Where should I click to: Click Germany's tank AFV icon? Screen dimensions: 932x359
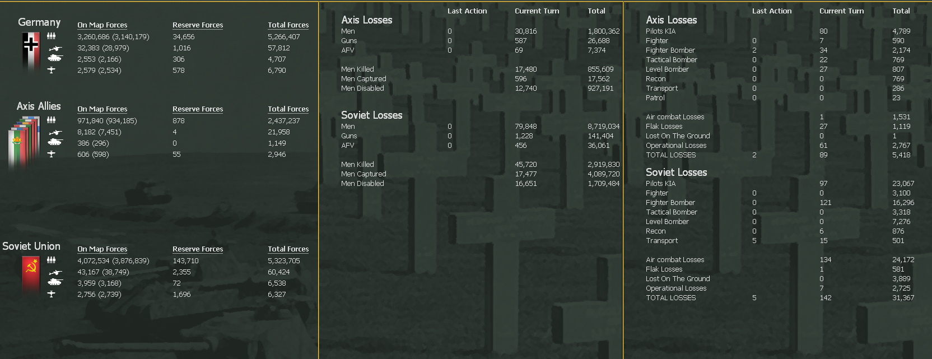(x=55, y=58)
